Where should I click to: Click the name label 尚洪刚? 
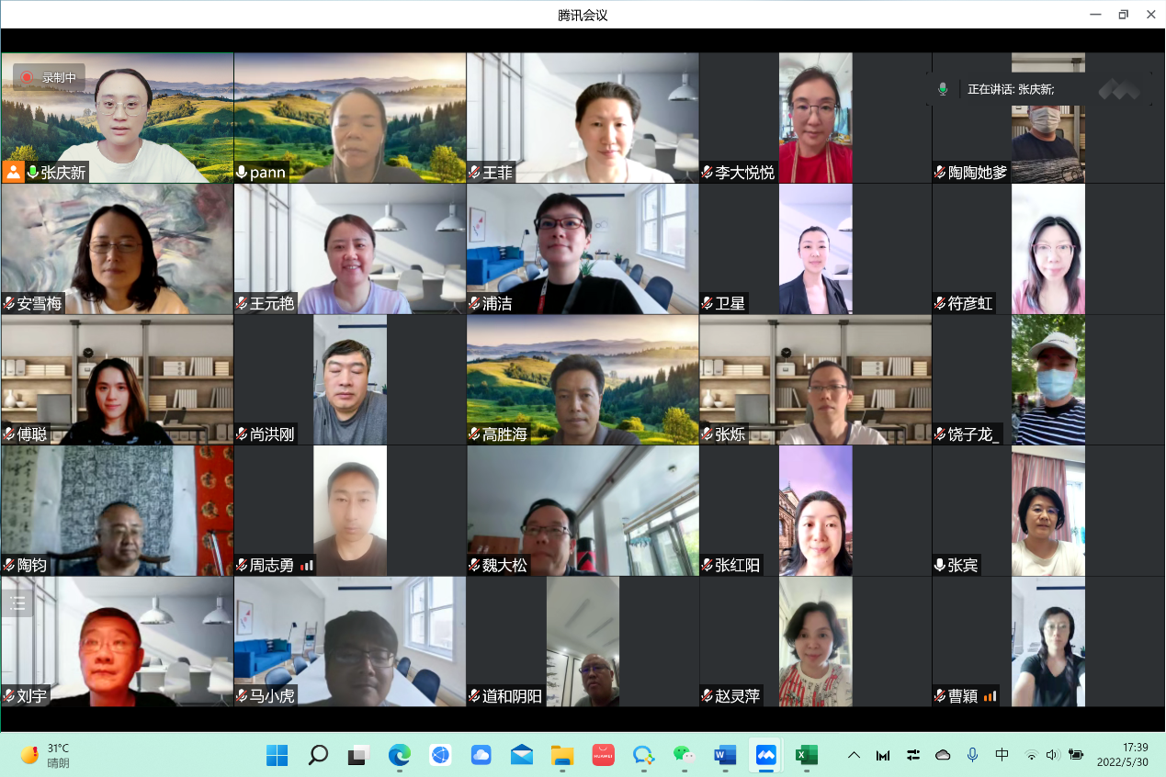272,434
